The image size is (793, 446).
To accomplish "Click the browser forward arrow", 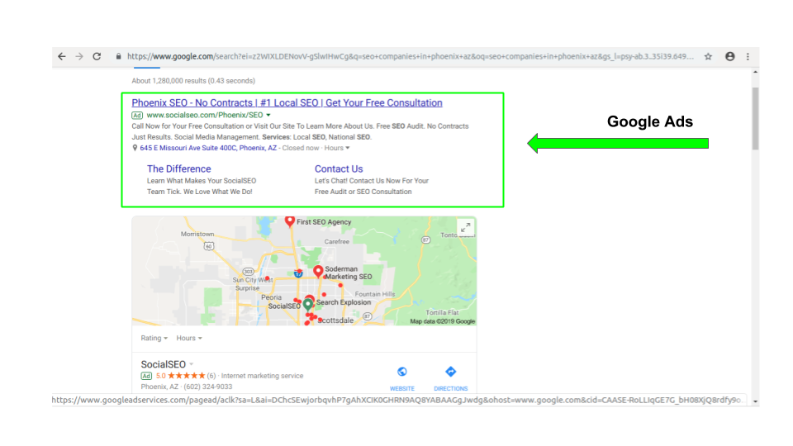I will click(79, 57).
